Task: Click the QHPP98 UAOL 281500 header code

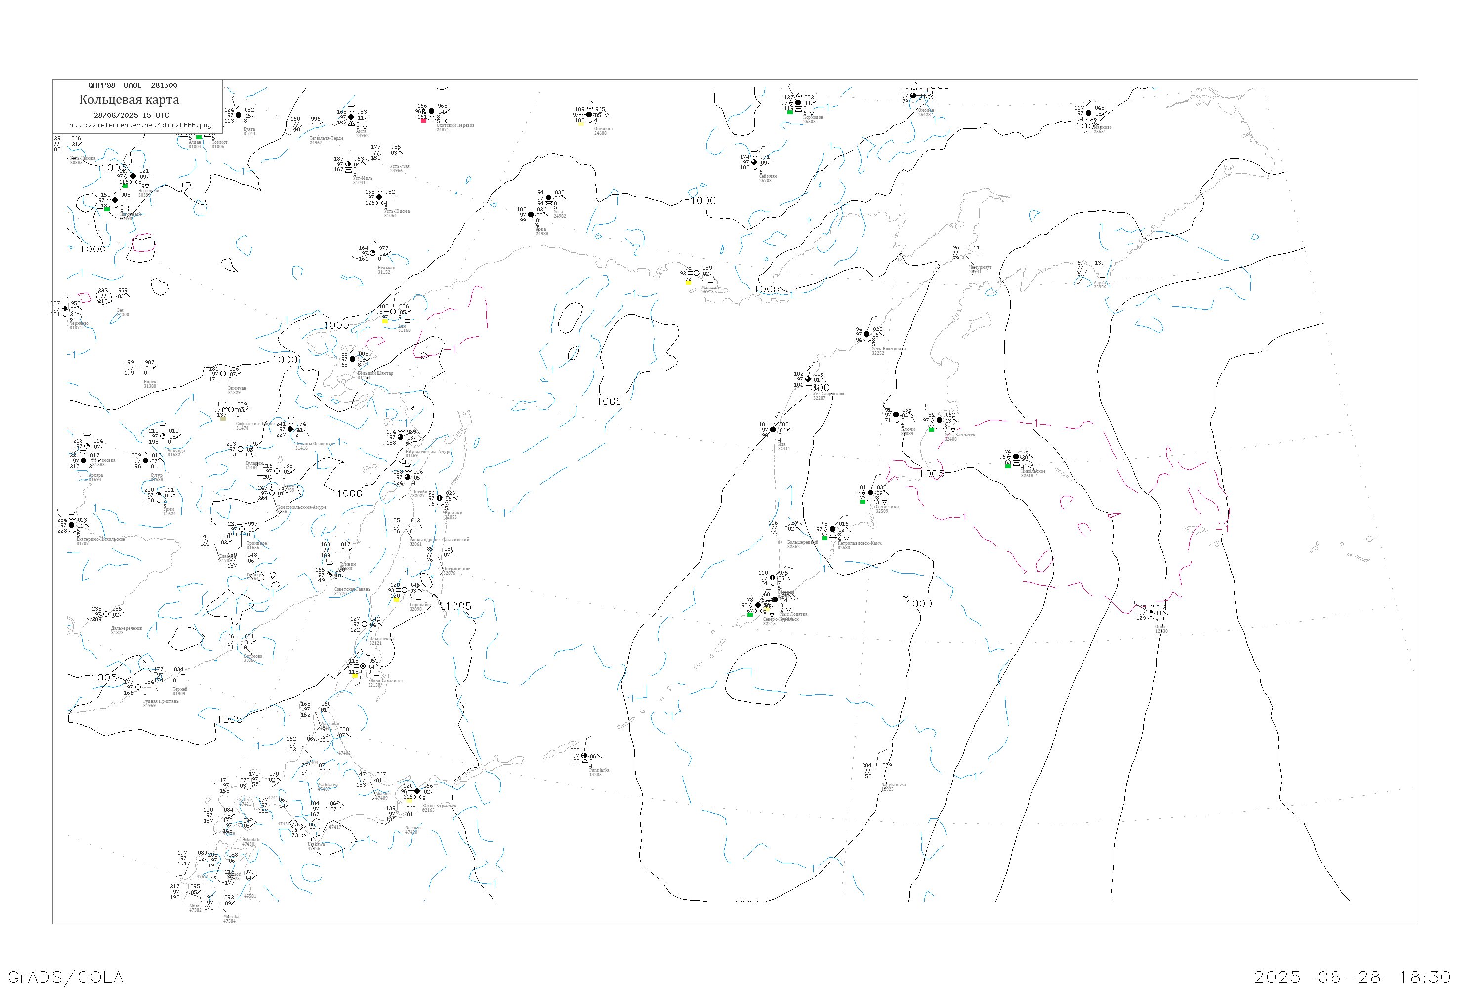Action: [x=133, y=85]
